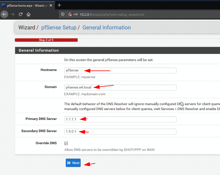Click Allow DNS servers to be overridden text
The width and height of the screenshot is (220, 175).
(x=109, y=150)
